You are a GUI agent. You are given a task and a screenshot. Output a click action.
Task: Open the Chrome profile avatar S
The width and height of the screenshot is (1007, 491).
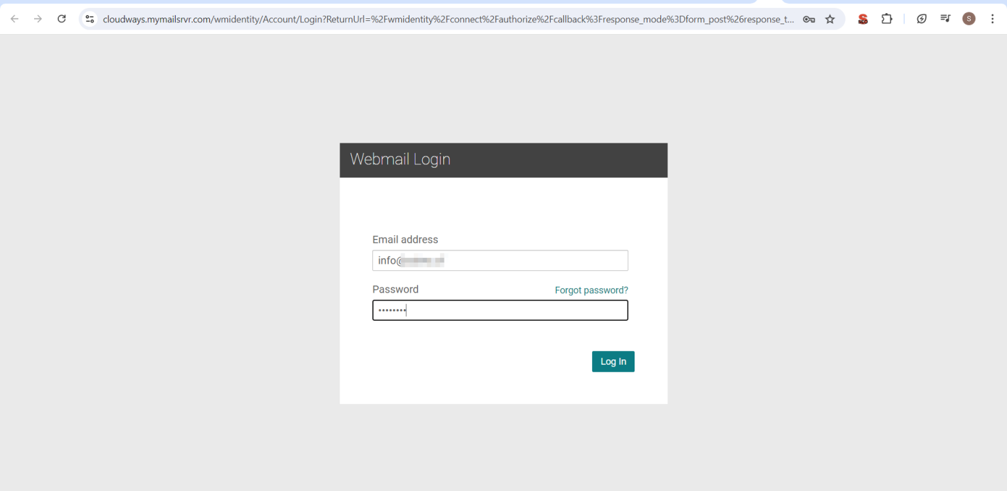point(969,19)
